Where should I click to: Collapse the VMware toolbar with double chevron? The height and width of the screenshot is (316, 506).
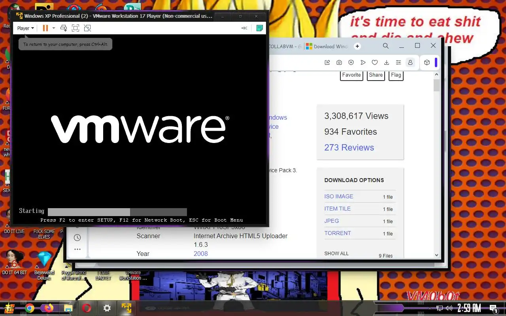244,28
